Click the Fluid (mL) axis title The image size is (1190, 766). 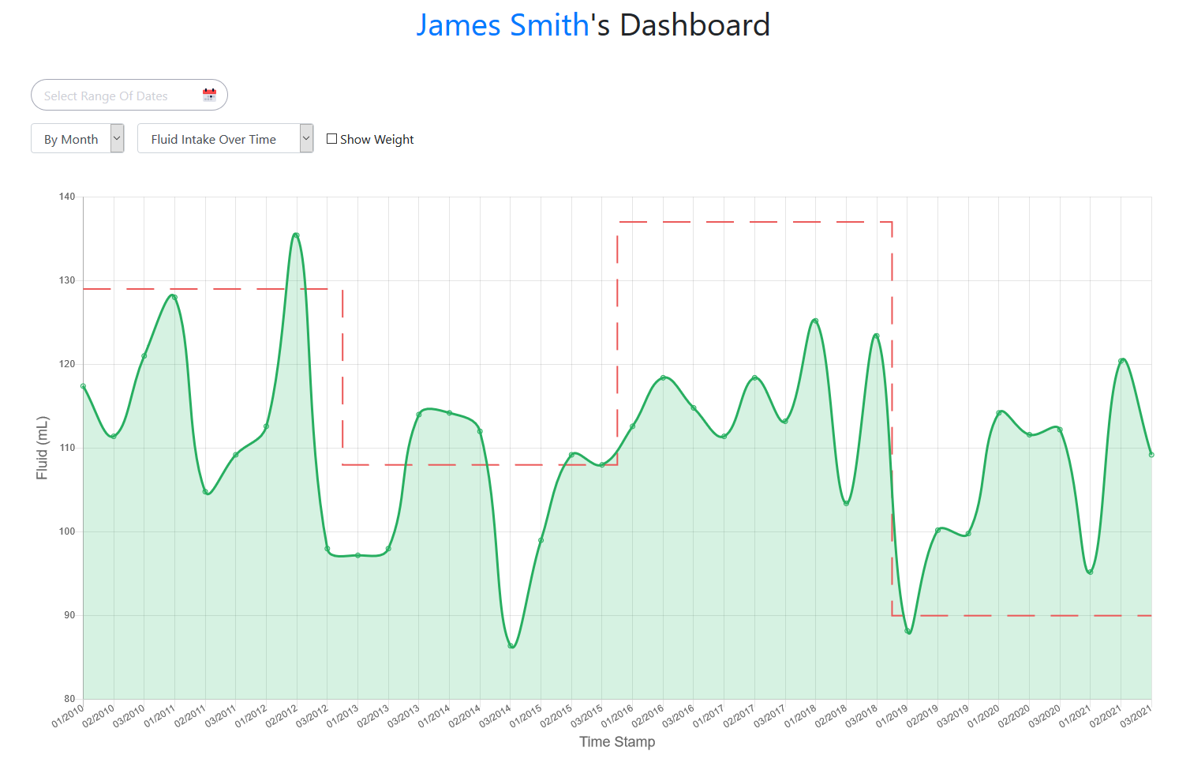pyautogui.click(x=43, y=448)
